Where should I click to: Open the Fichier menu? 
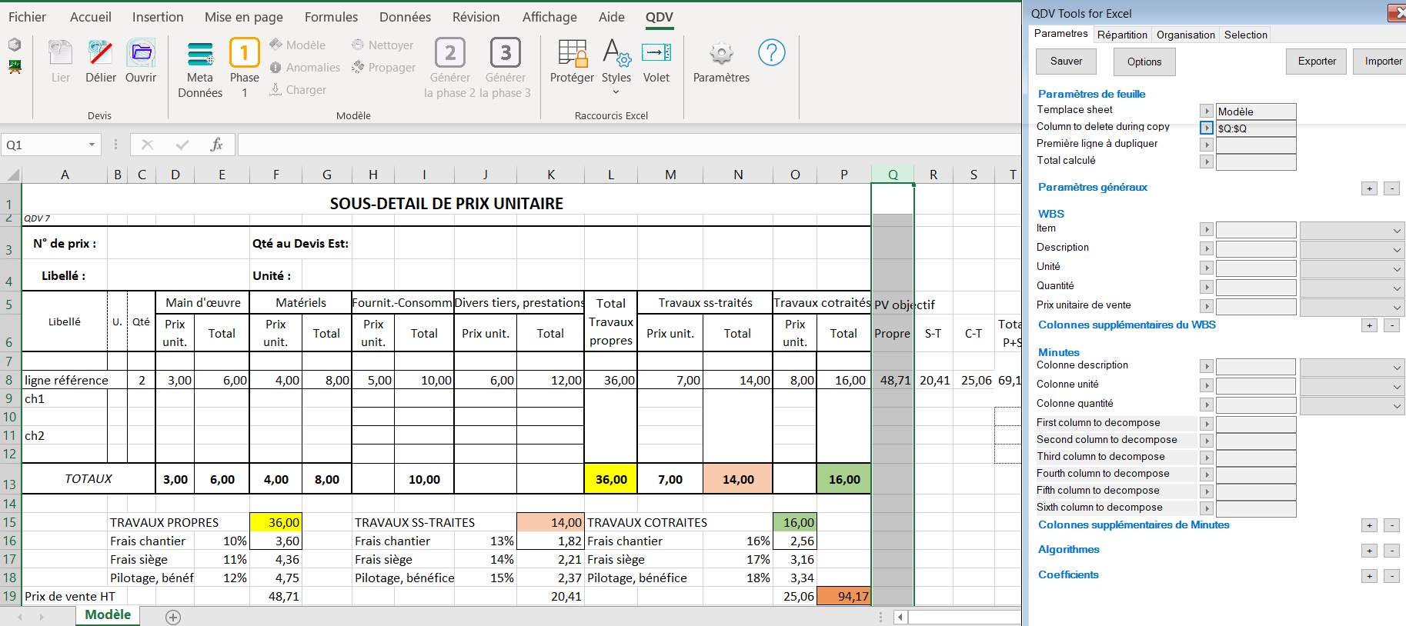27,17
